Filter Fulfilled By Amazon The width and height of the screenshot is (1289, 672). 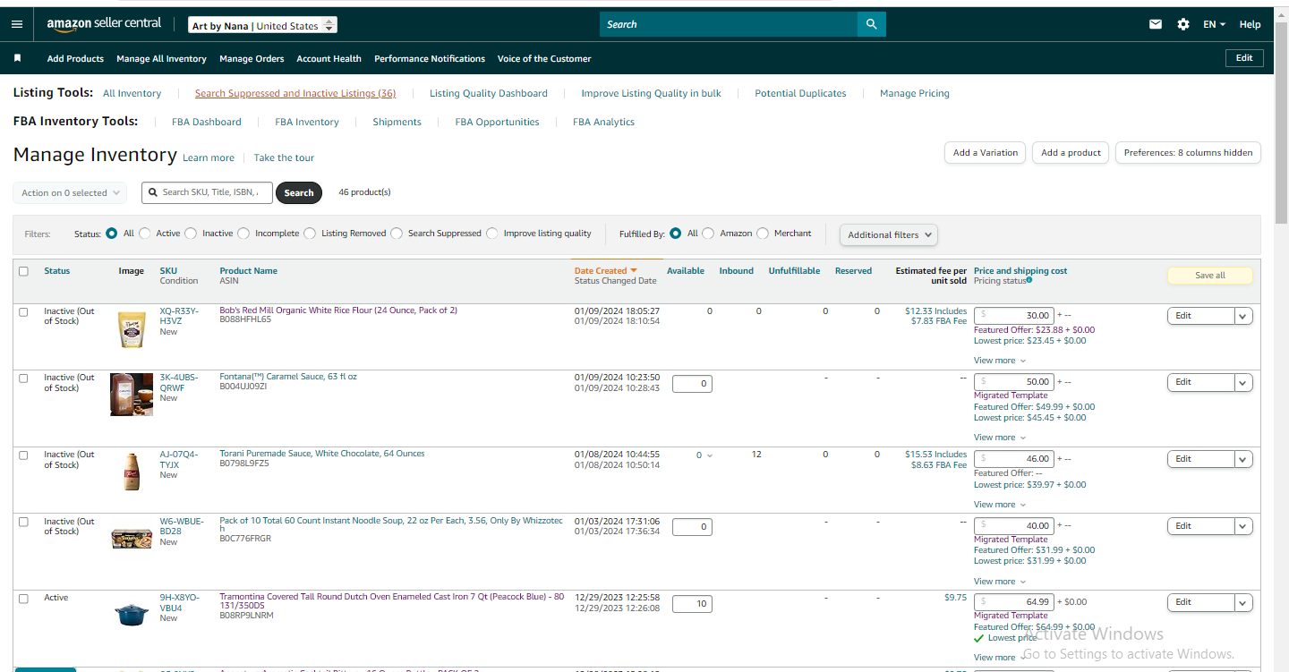click(708, 234)
